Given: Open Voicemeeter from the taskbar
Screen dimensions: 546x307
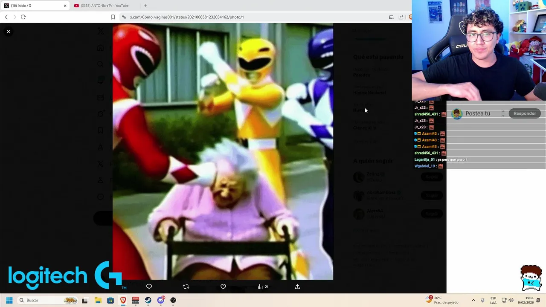Looking at the screenshot, I should [136, 300].
